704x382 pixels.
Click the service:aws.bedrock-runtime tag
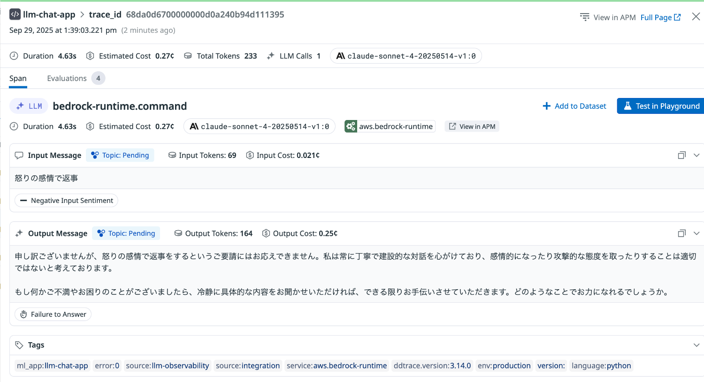(x=337, y=366)
